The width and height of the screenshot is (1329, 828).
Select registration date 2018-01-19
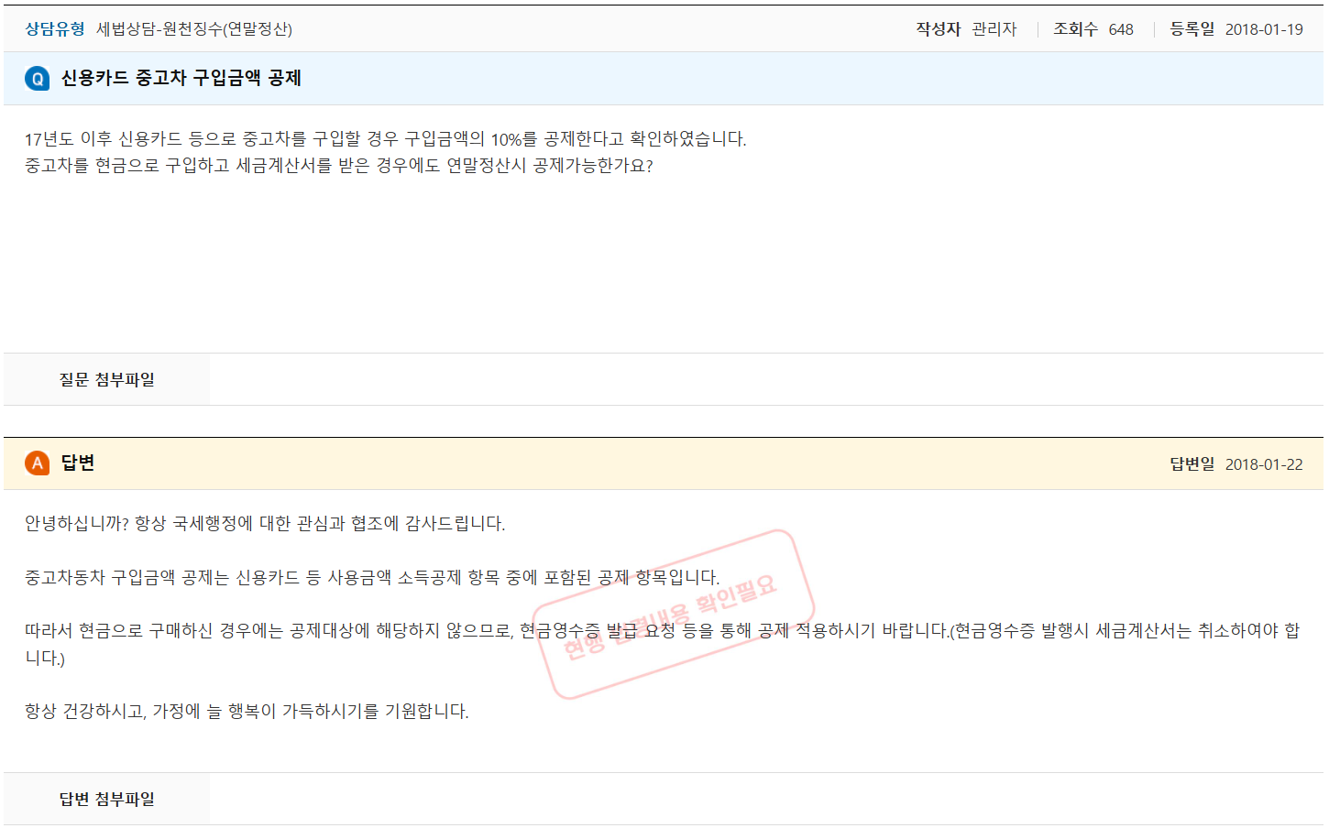tap(1264, 29)
